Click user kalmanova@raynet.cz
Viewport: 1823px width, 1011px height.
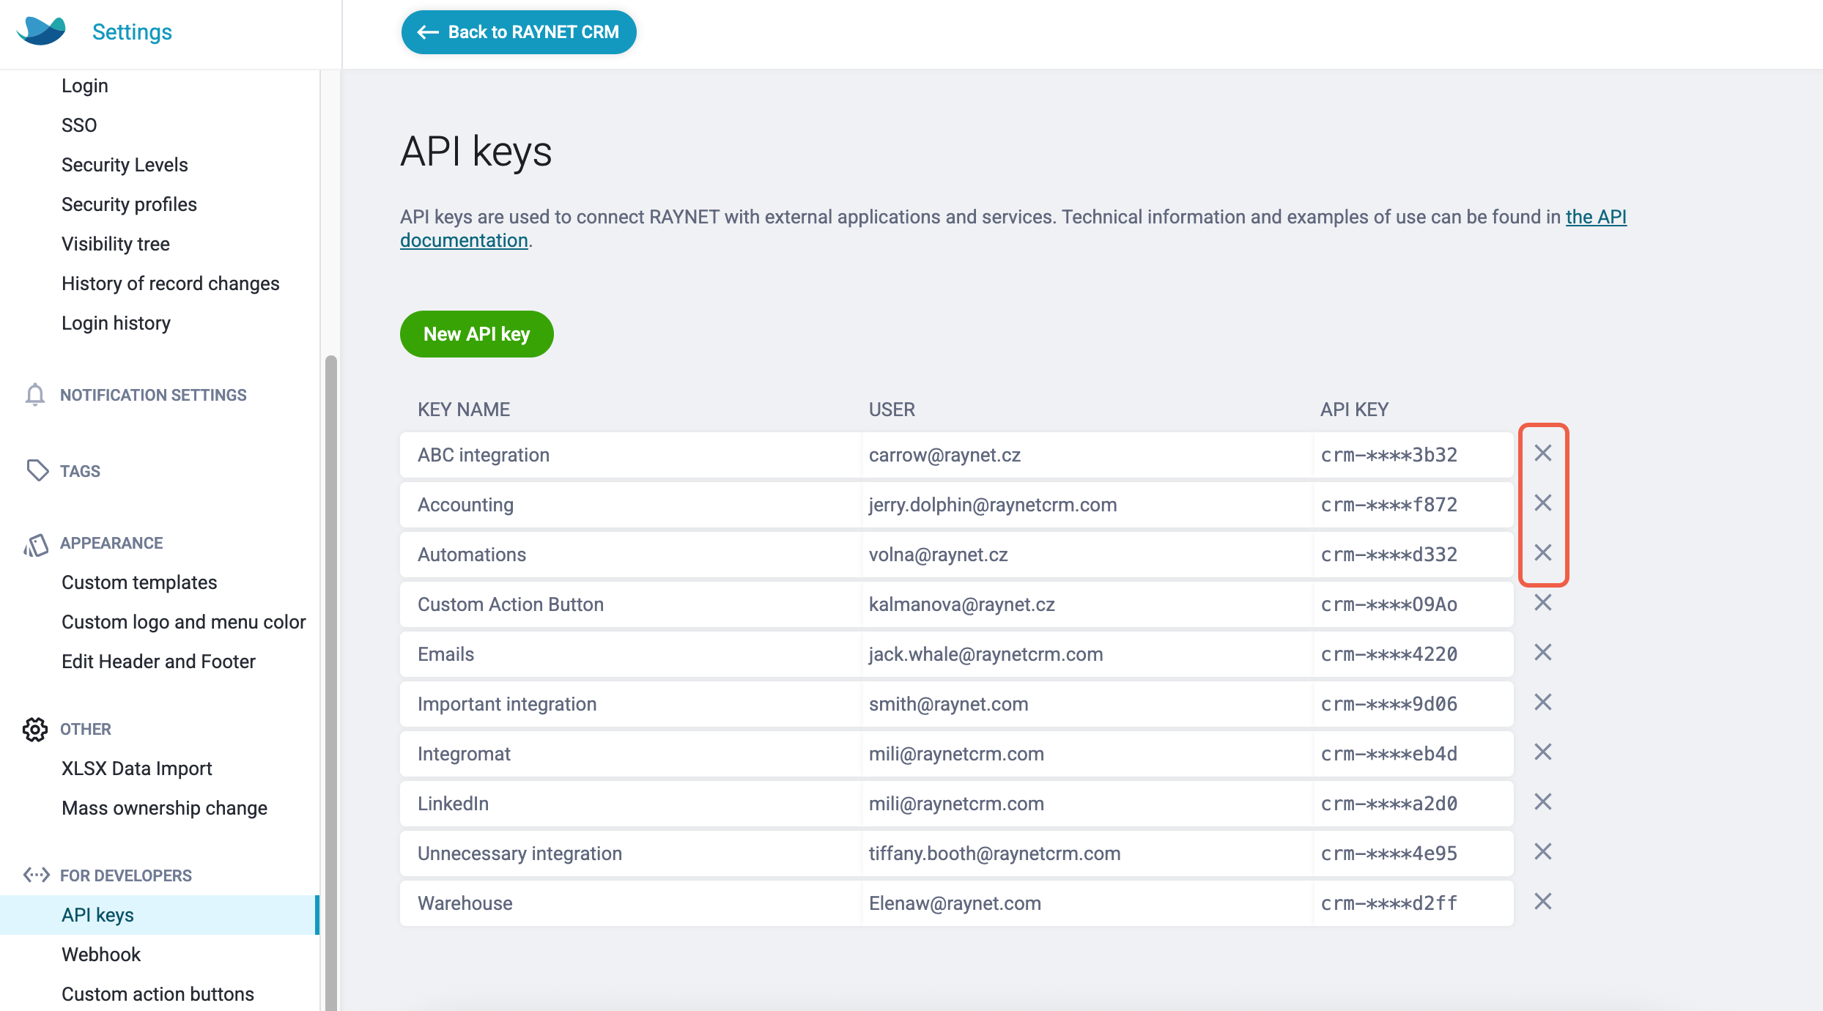tap(962, 604)
